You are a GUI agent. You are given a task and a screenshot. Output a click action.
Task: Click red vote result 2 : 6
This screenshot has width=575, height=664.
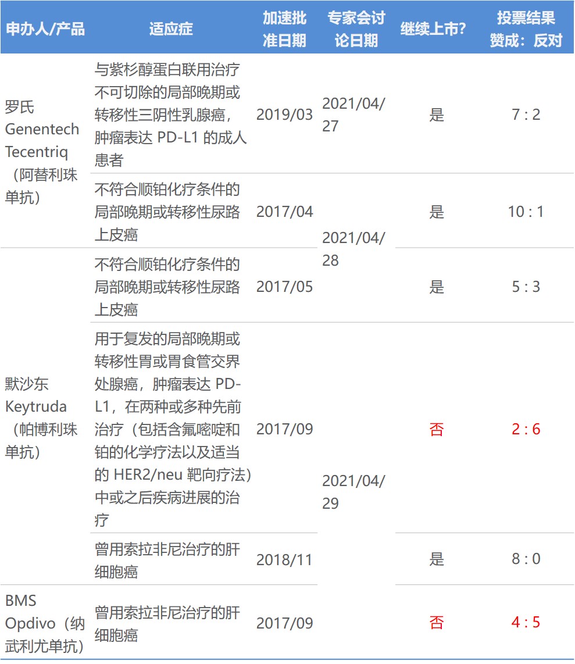point(526,429)
